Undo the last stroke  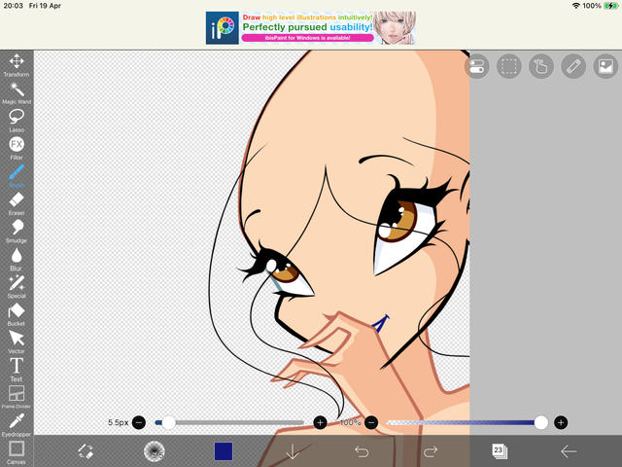[x=362, y=451]
